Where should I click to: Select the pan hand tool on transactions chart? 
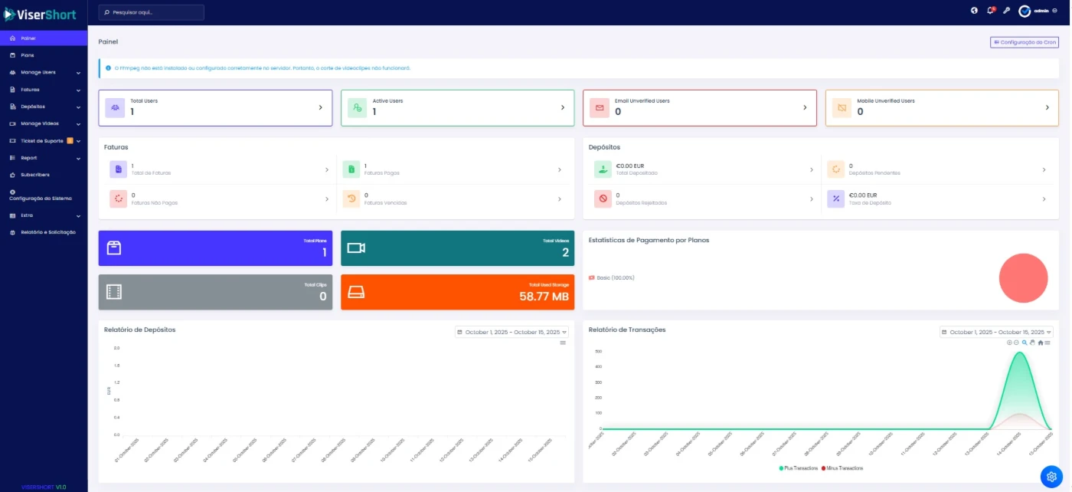pyautogui.click(x=1032, y=343)
